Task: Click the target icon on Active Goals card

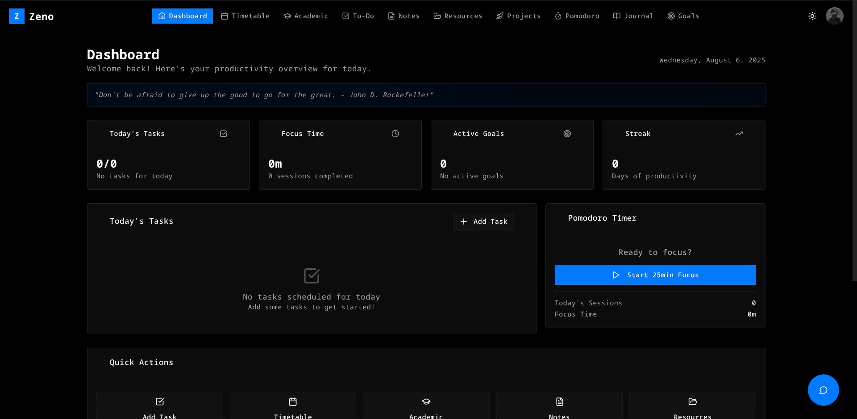Action: [x=567, y=134]
